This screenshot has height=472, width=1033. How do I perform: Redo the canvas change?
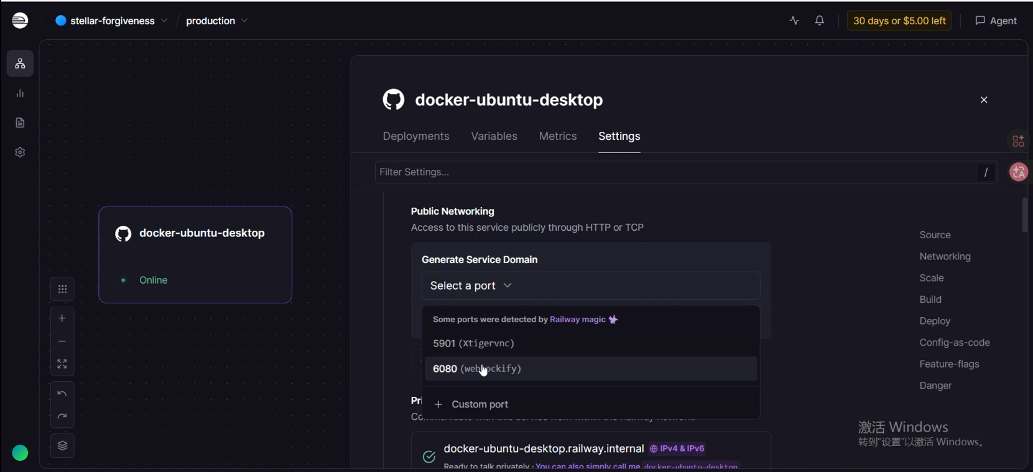click(x=62, y=417)
